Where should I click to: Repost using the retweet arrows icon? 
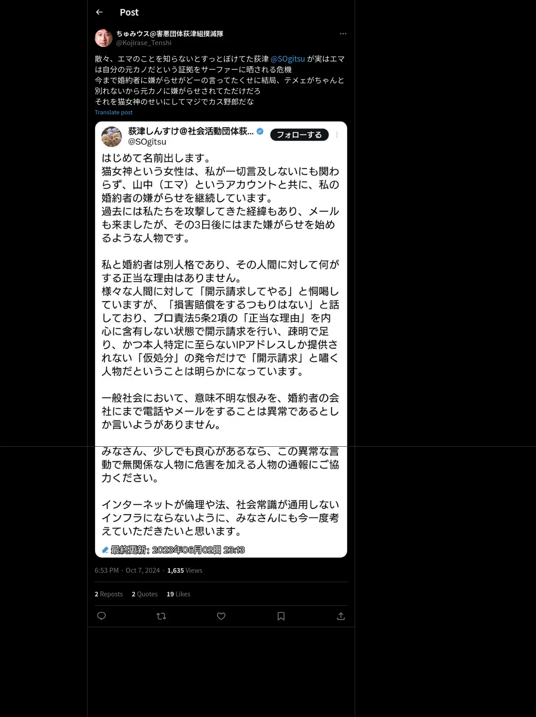(x=161, y=616)
